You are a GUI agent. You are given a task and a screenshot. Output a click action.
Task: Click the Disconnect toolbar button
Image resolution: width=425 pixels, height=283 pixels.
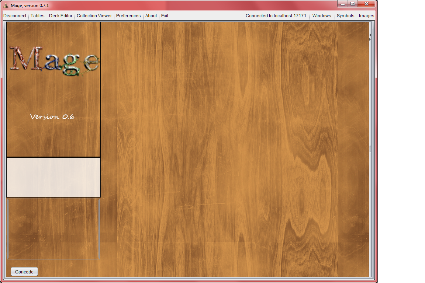pos(15,16)
